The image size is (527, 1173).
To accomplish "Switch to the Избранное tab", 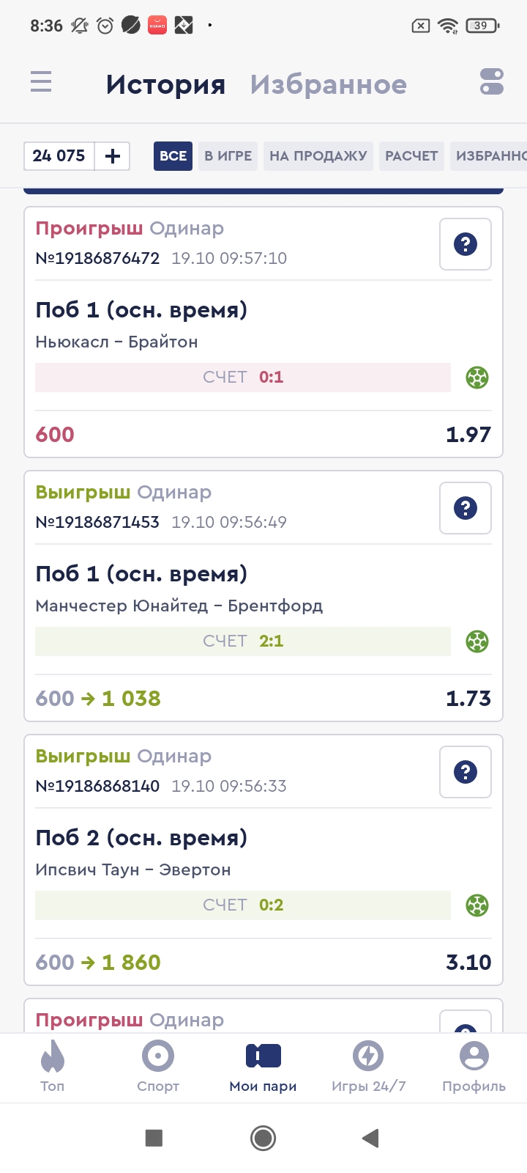I will click(x=328, y=84).
